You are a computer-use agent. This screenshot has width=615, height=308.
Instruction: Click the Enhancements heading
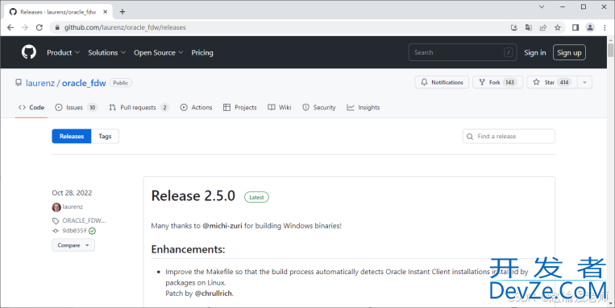click(x=189, y=249)
